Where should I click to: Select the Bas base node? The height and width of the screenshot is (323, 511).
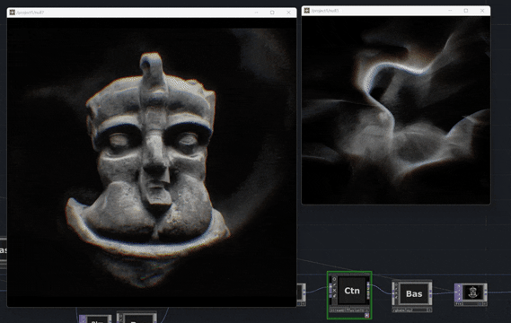click(412, 293)
